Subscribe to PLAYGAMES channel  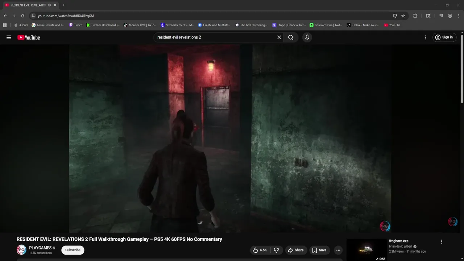pyautogui.click(x=73, y=250)
